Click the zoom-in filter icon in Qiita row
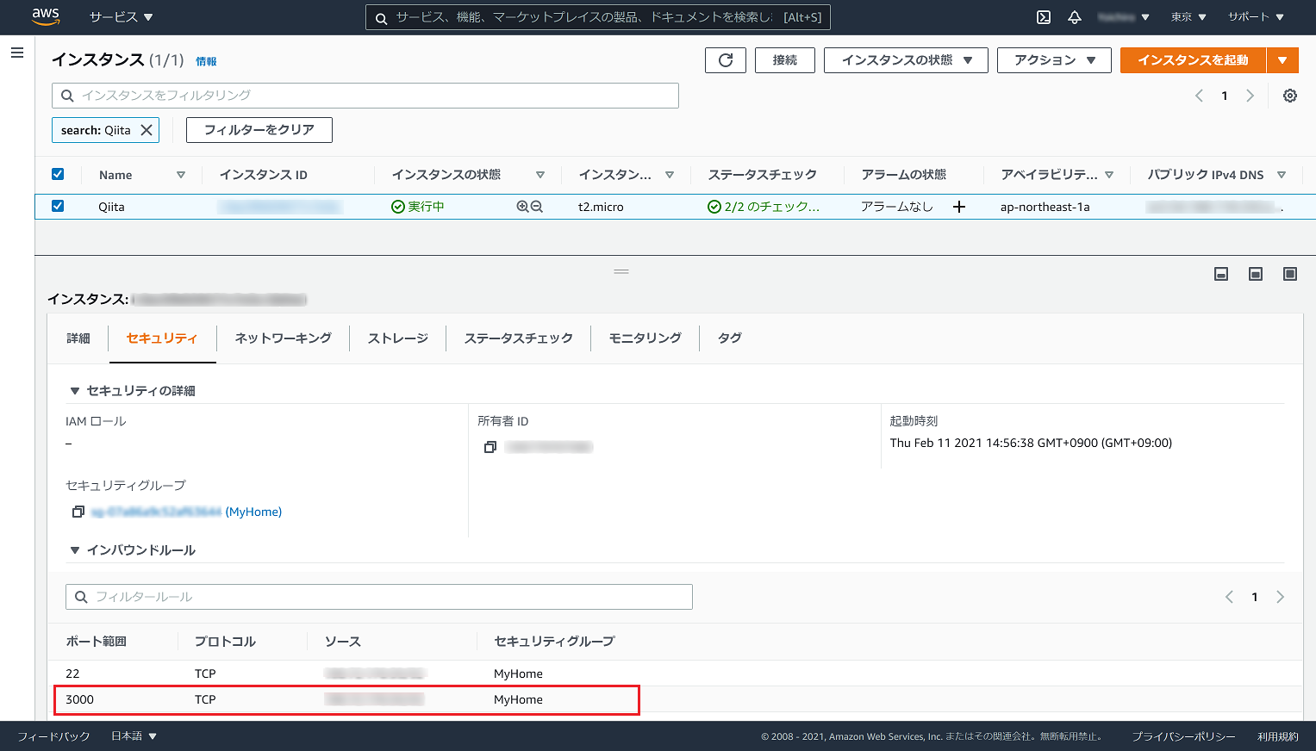This screenshot has width=1316, height=751. pos(522,207)
